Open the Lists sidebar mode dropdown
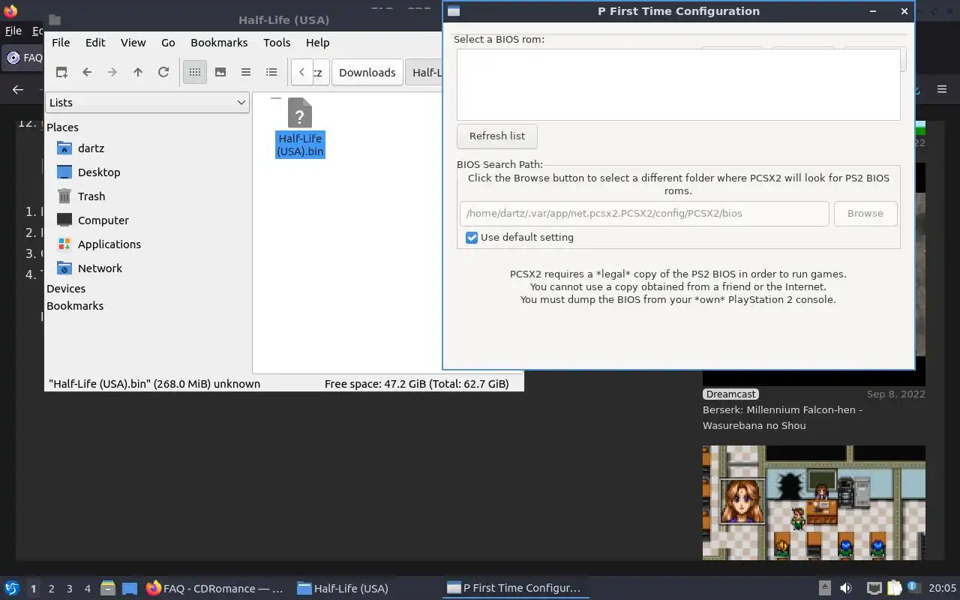The width and height of the screenshot is (960, 600). pyautogui.click(x=147, y=103)
